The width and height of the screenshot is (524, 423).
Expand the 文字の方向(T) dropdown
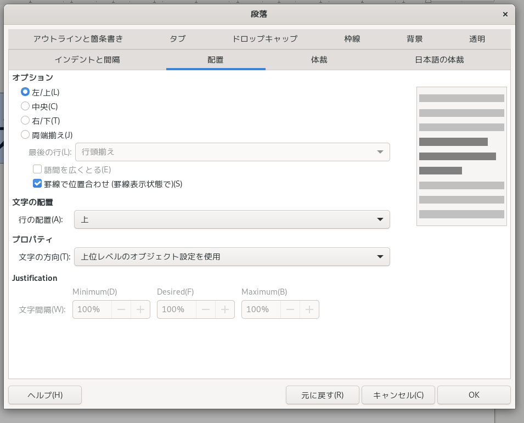coord(232,256)
